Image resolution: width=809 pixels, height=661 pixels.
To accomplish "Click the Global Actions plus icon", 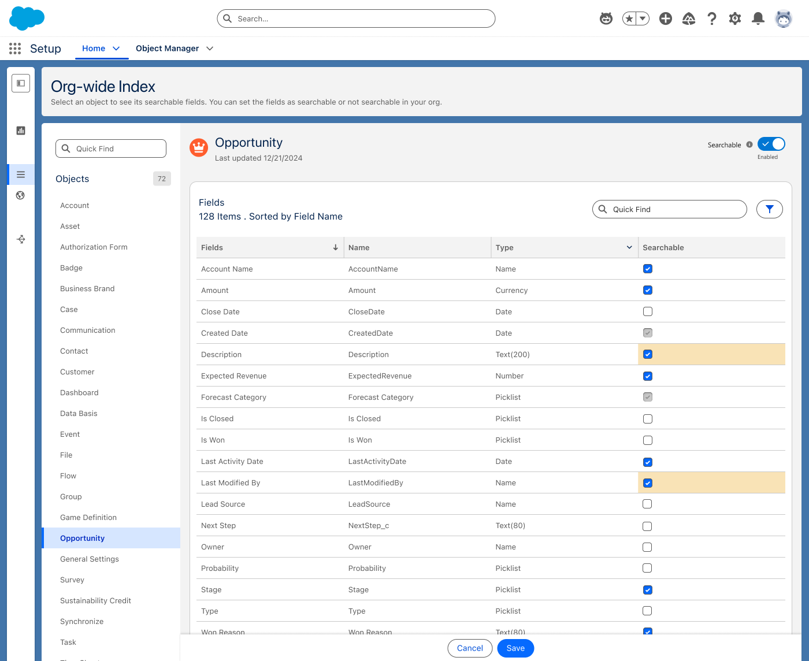I will (665, 18).
